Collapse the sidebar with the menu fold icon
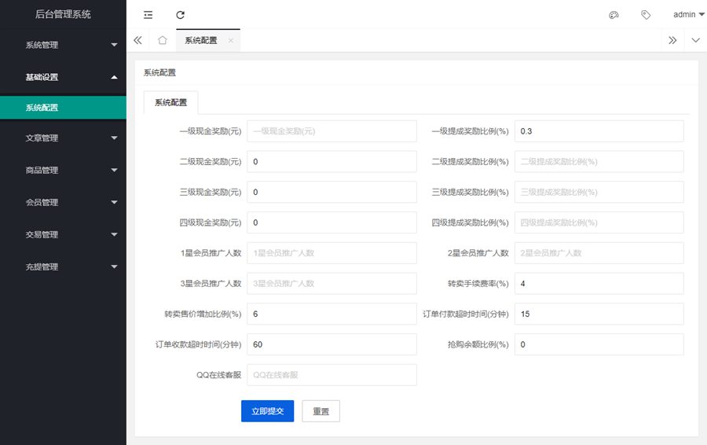 (148, 15)
